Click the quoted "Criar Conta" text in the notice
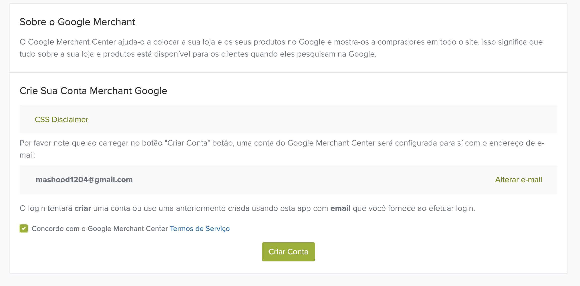This screenshot has height=286, width=580. pos(187,143)
